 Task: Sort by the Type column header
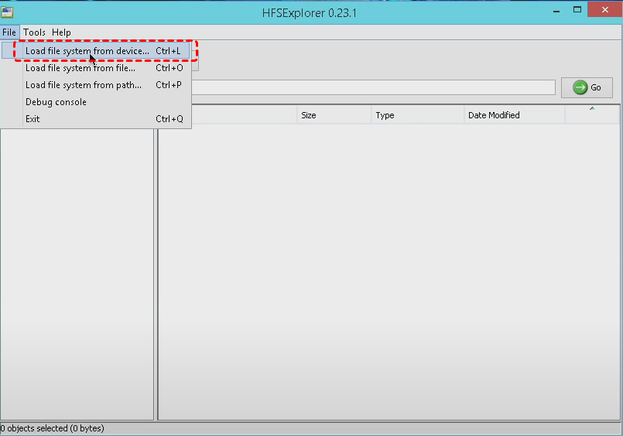pyautogui.click(x=416, y=115)
